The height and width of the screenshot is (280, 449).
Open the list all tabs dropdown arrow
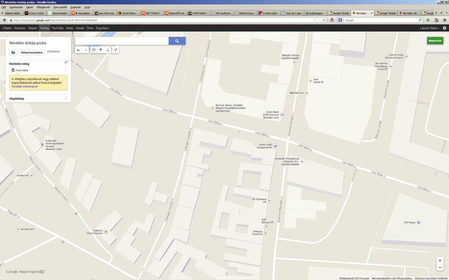[446, 13]
